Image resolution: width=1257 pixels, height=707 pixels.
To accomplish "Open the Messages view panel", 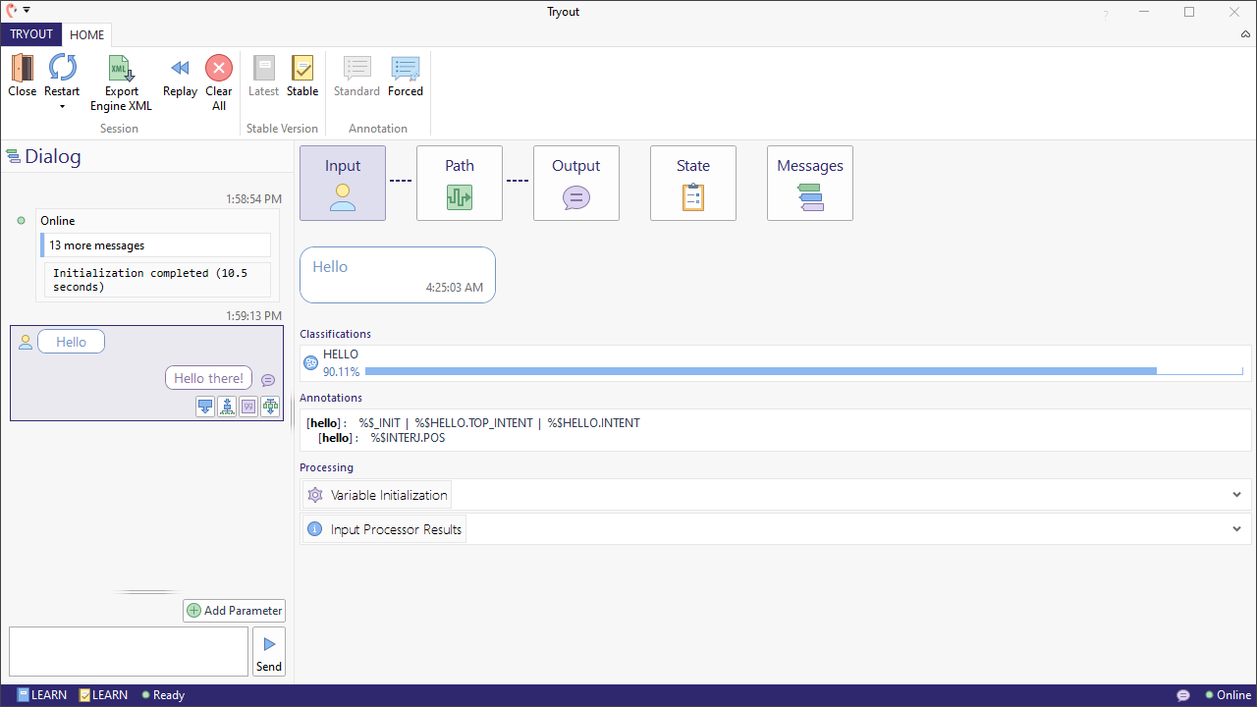I will [x=810, y=184].
